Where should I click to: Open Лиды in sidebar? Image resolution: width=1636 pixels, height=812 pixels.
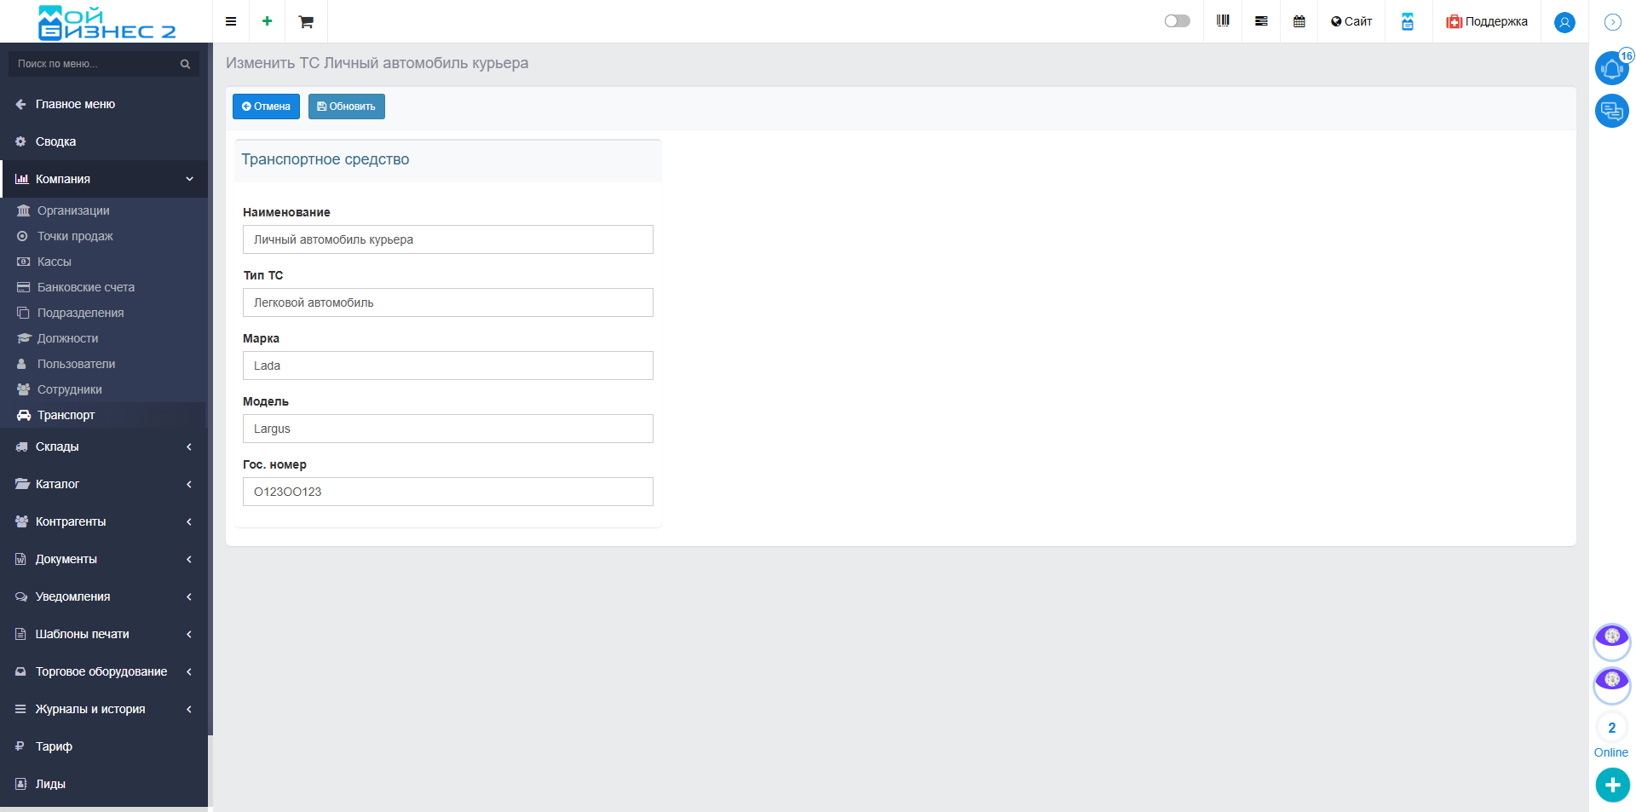(104, 784)
